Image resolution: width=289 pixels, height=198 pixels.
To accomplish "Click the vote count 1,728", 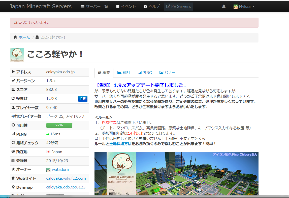I will click(x=51, y=99).
